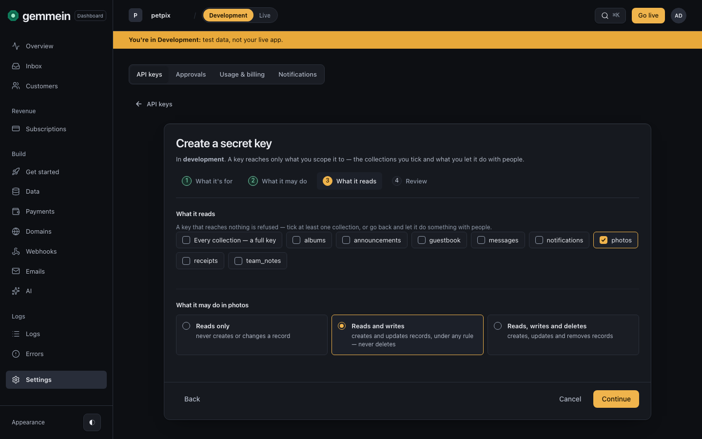This screenshot has height=439, width=702.
Task: Click the gemmein logo
Action: click(39, 16)
